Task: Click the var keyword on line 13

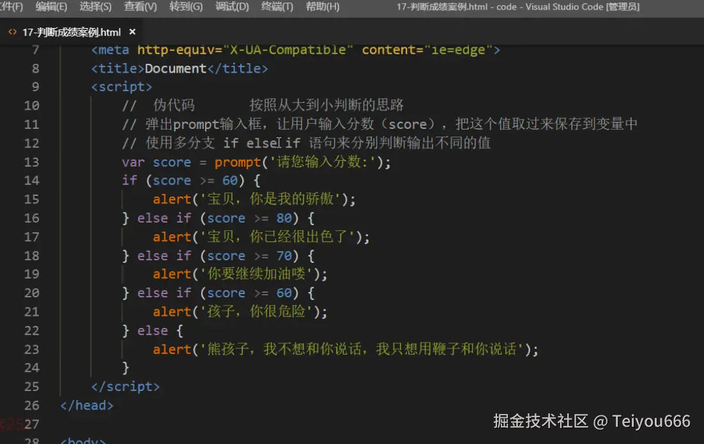Action: coord(133,162)
